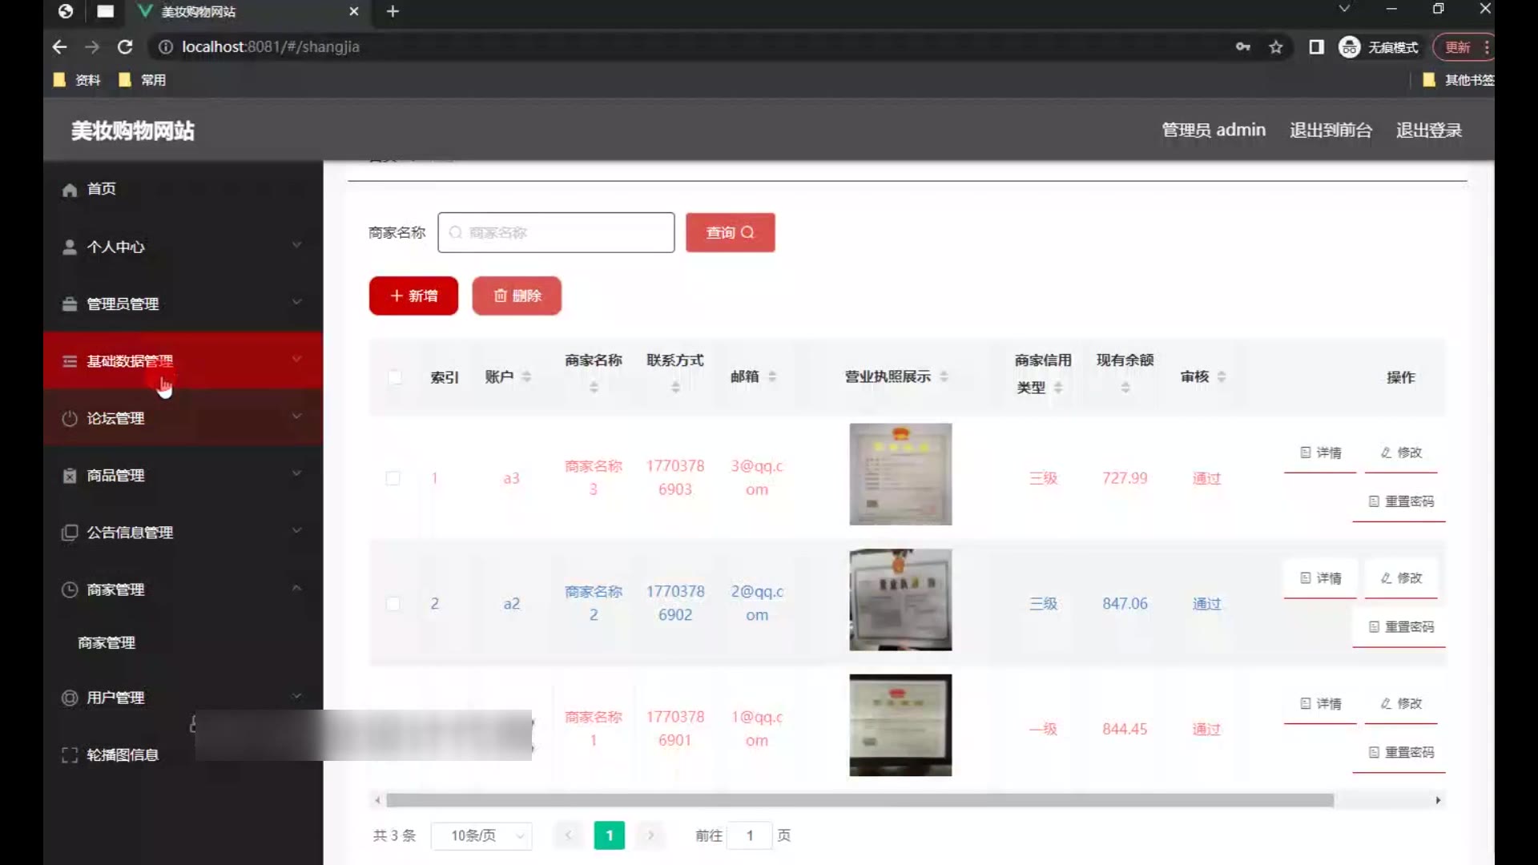Screen dimensions: 1538x865
Task: Click the 退出登录 logout link
Action: coord(1428,131)
